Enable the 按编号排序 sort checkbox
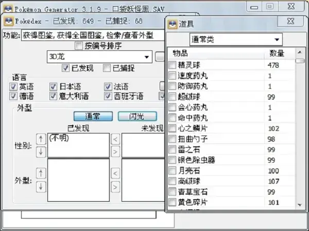 [x=79, y=46]
